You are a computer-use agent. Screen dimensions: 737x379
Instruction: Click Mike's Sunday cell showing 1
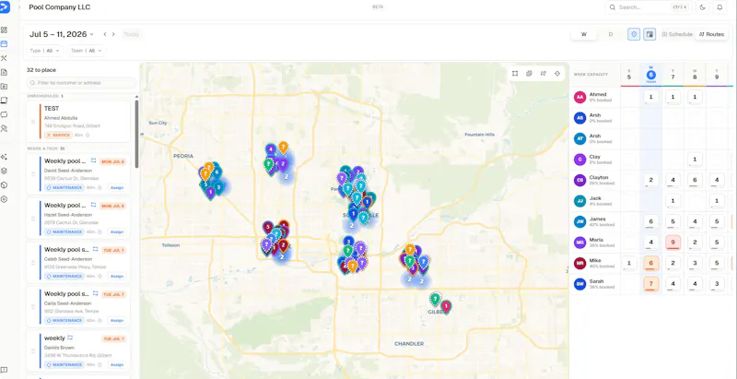point(629,263)
